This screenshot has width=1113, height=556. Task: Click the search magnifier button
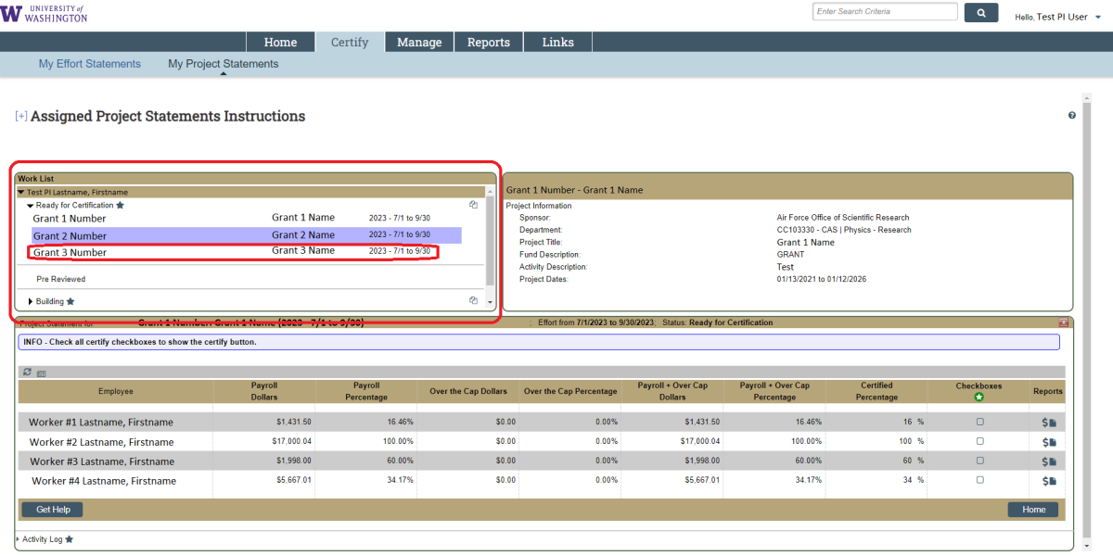tap(980, 12)
